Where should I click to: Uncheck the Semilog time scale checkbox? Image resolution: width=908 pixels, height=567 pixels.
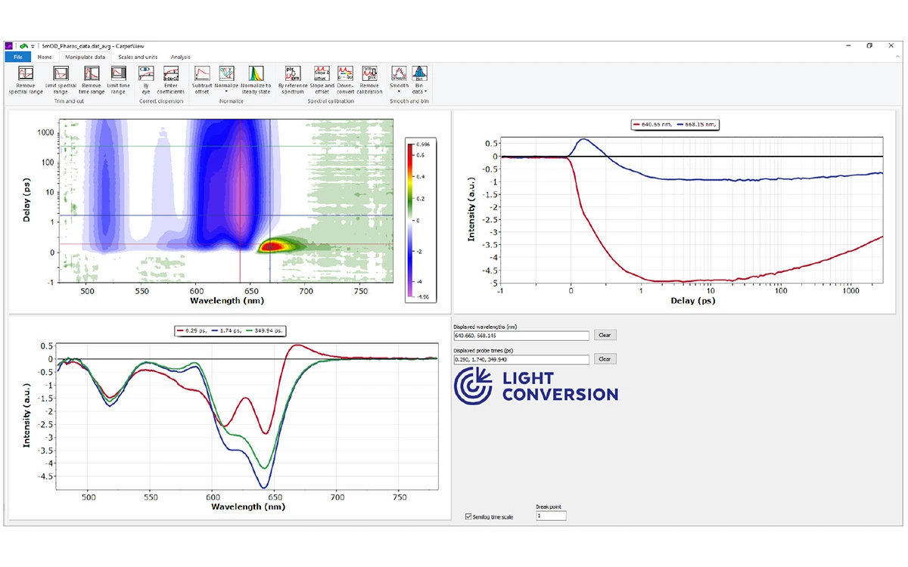[468, 517]
